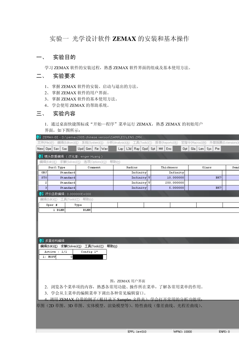The height and width of the screenshot is (338, 239).
Task: Select the BK7 glass cell of STO row
Action: point(205,178)
